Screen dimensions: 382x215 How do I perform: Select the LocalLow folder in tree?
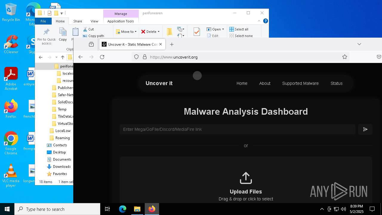[x=63, y=131]
